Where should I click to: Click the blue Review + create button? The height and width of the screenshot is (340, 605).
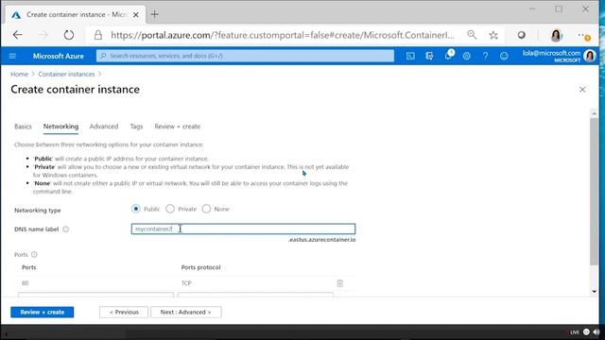coord(42,313)
